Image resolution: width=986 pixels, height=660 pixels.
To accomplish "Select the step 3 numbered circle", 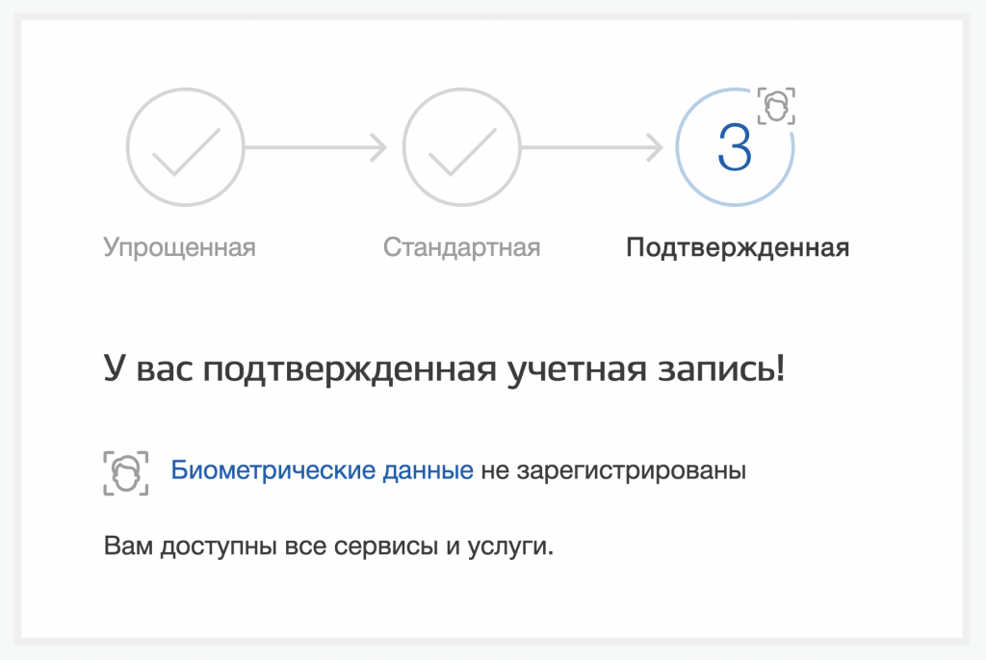I will (x=735, y=147).
